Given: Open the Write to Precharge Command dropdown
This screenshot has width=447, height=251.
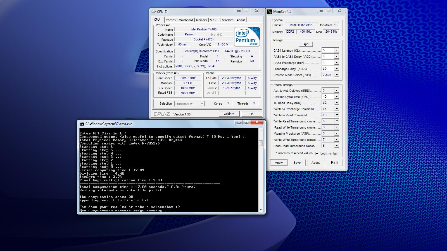Looking at the screenshot, I should pyautogui.click(x=337, y=109).
